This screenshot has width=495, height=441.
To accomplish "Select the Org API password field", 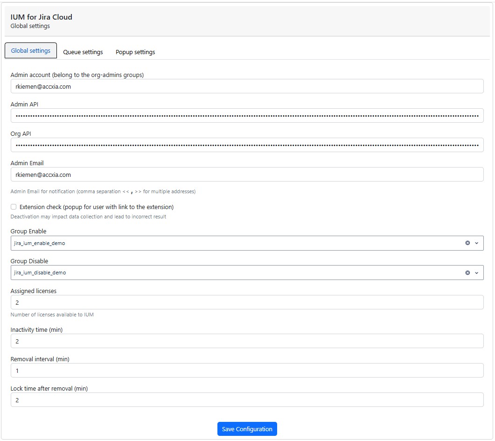I will pos(247,145).
